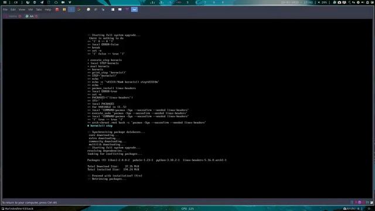Screen dimensions: 375x211
Task: Open the View menu
Action: (22, 9)
